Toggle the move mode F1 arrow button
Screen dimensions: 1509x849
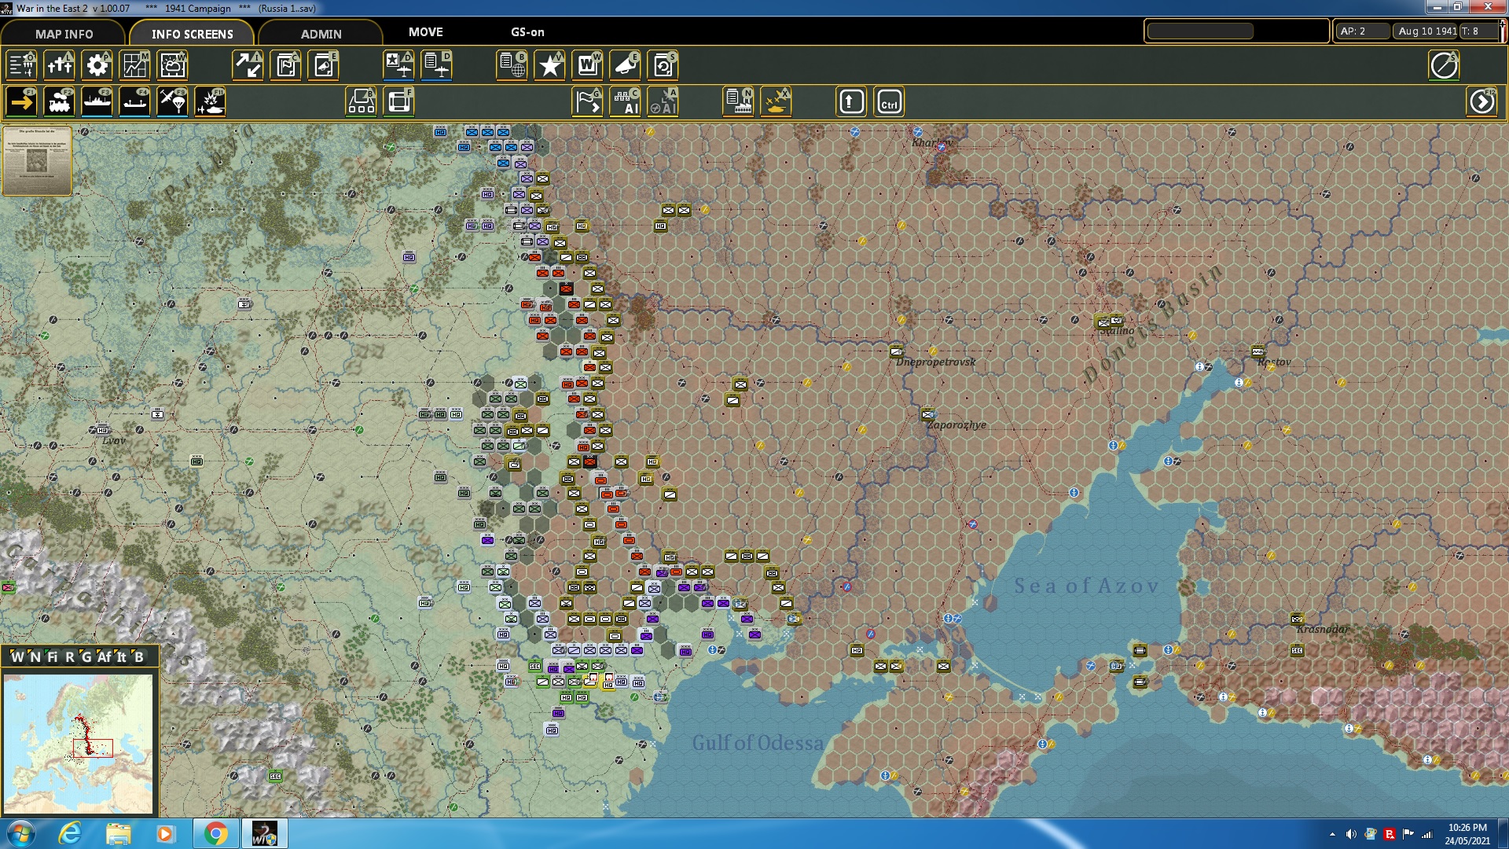[21, 102]
